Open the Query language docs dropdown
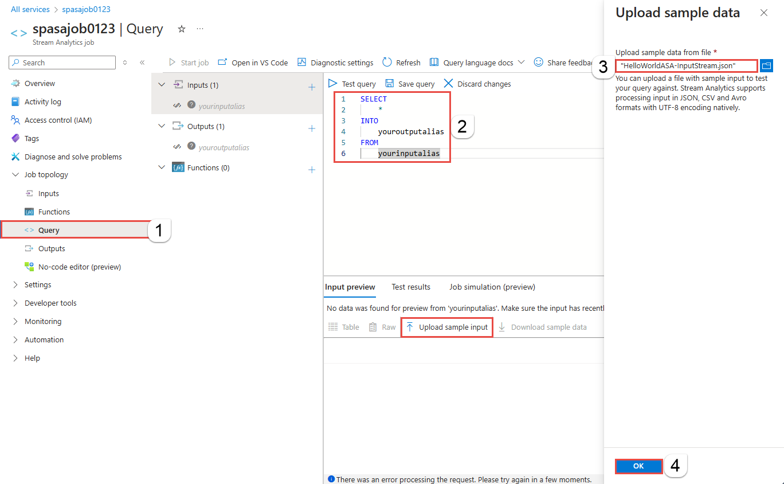The height and width of the screenshot is (484, 784). click(477, 63)
